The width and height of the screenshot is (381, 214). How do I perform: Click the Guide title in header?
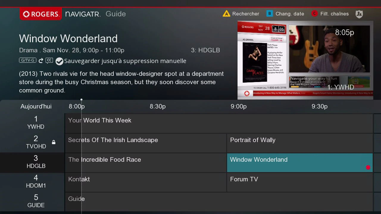click(116, 14)
